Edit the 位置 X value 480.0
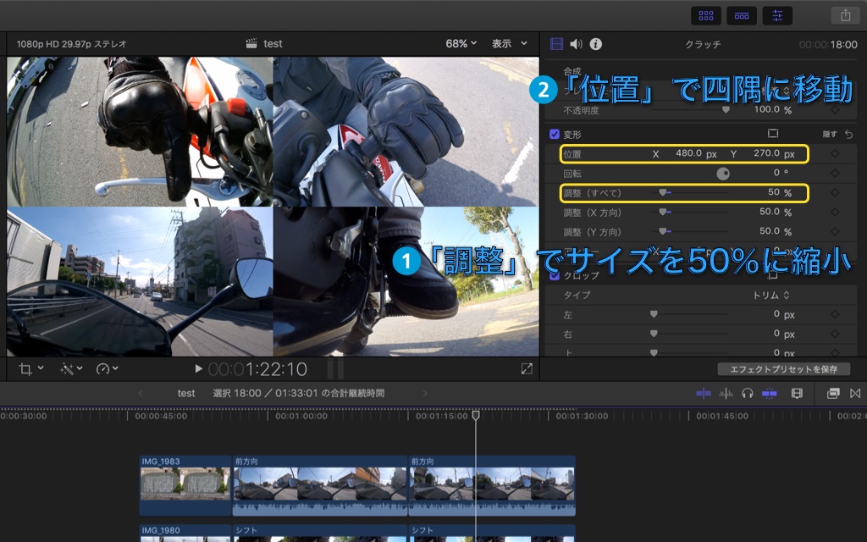 pyautogui.click(x=688, y=153)
